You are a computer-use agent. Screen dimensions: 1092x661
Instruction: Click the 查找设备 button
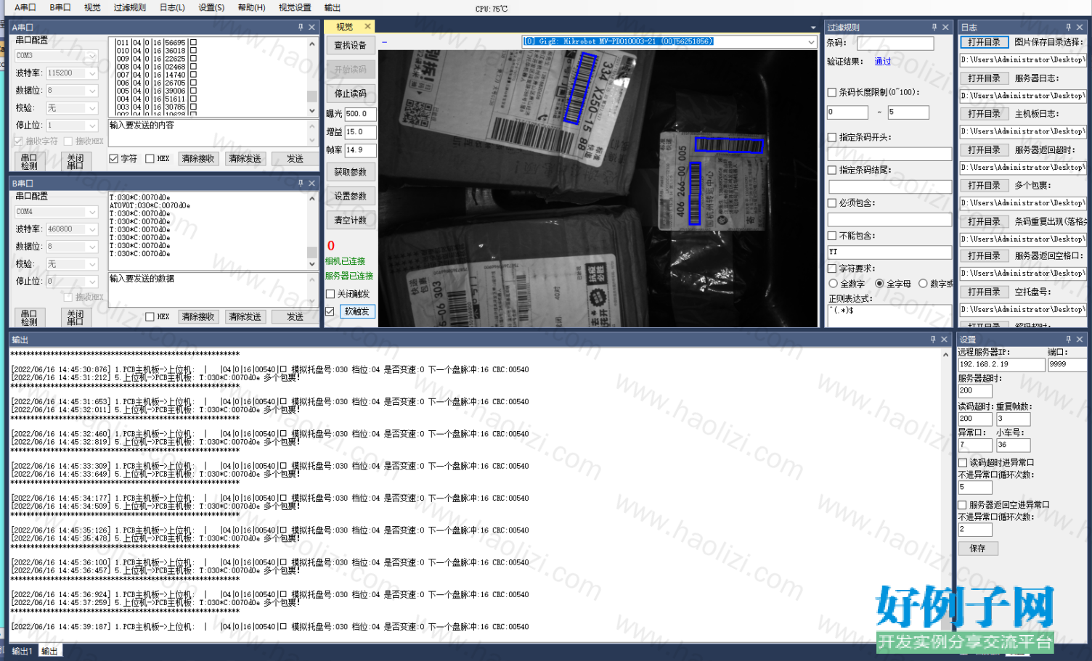[x=351, y=45]
